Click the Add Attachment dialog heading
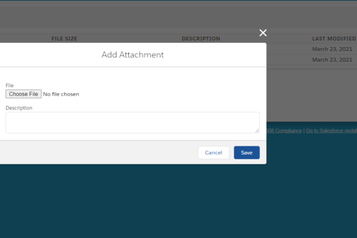The width and height of the screenshot is (357, 238). pos(132,55)
